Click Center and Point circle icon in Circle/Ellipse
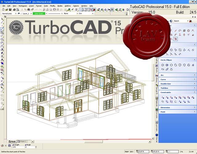The height and width of the screenshot is (154, 197). tap(163, 65)
